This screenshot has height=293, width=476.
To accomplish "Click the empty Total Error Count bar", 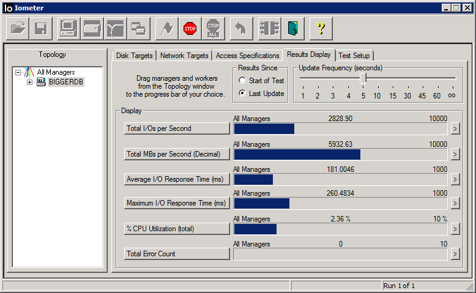I will pyautogui.click(x=340, y=254).
